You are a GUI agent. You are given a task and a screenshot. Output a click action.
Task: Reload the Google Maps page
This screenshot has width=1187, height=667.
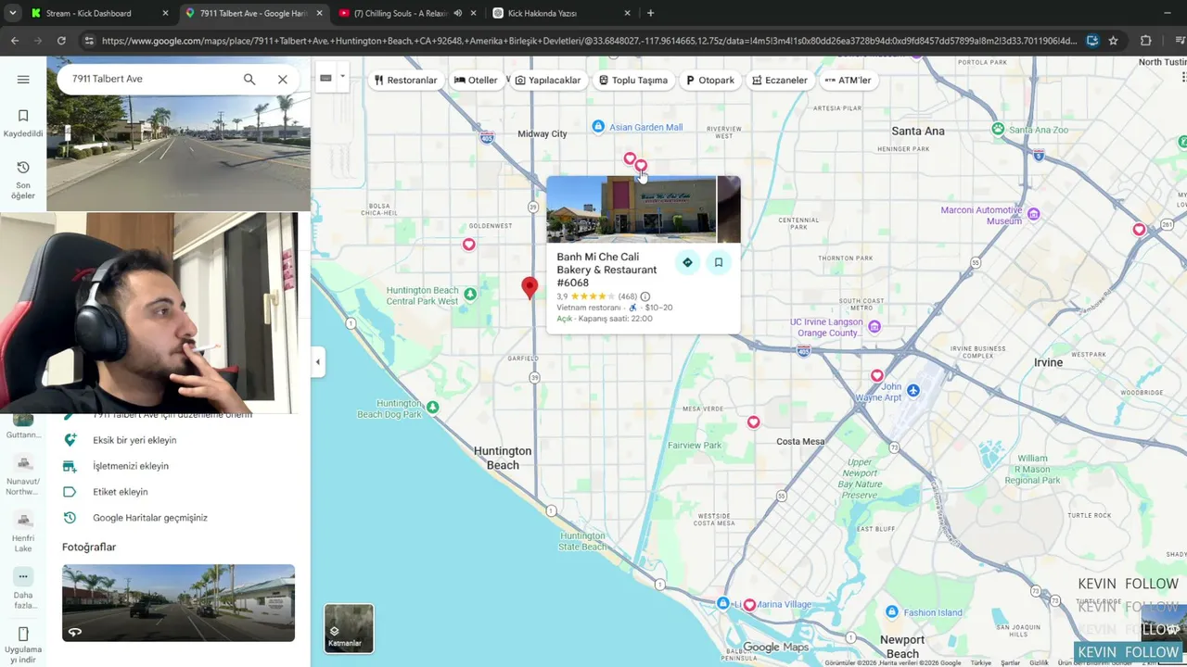click(61, 41)
